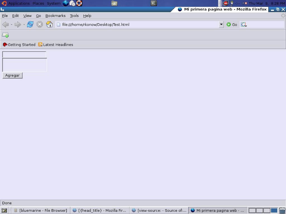
Task: Switch to the view-source window
Action: click(159, 211)
